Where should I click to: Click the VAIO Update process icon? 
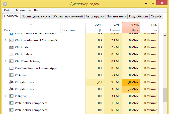(11, 54)
